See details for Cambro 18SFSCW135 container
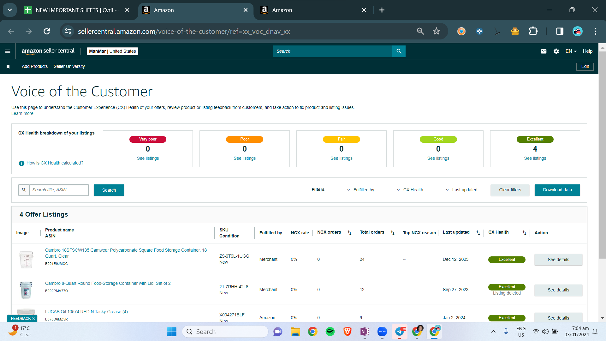The image size is (606, 341). click(x=558, y=260)
